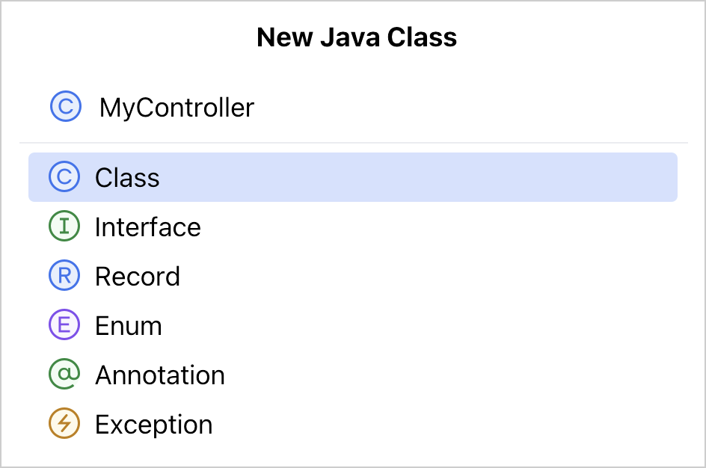This screenshot has height=468, width=706.
Task: Click the purple Enum "E" icon
Action: [x=64, y=325]
